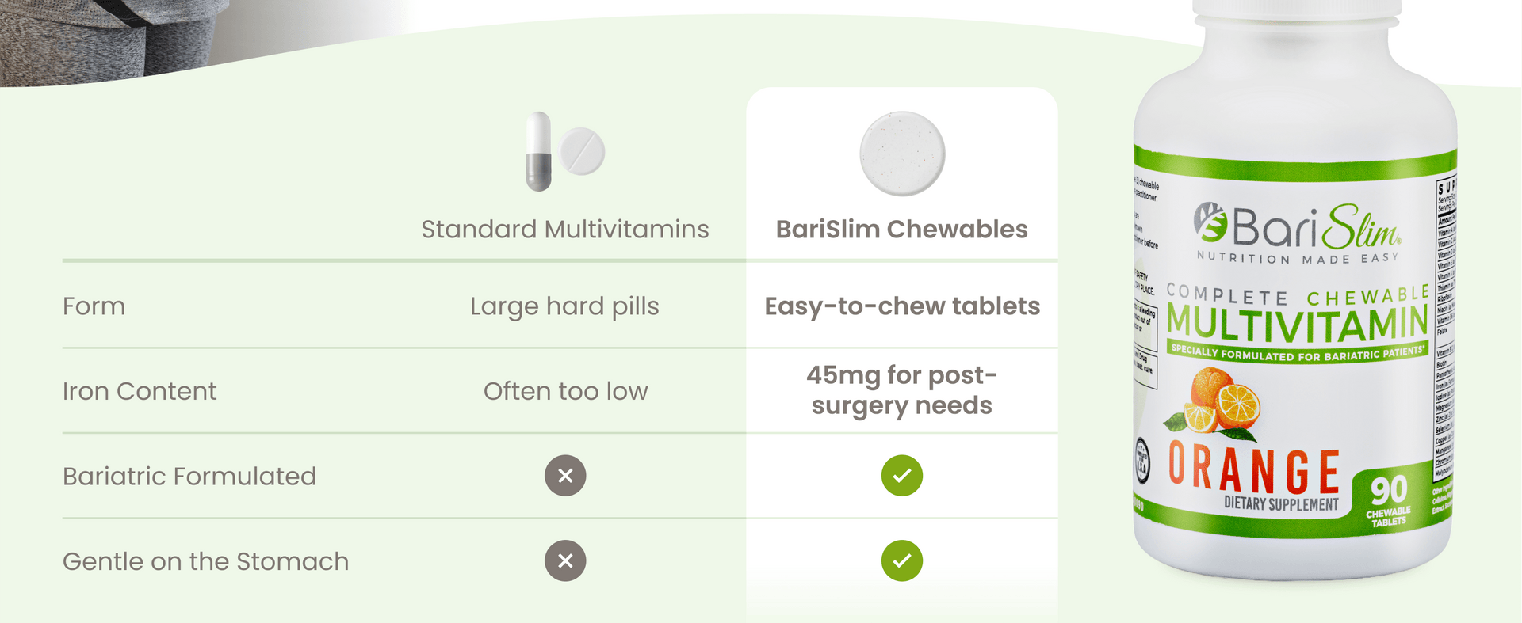Click the large ORANGE flavor text on bottle
The image size is (1522, 623).
point(1254,469)
